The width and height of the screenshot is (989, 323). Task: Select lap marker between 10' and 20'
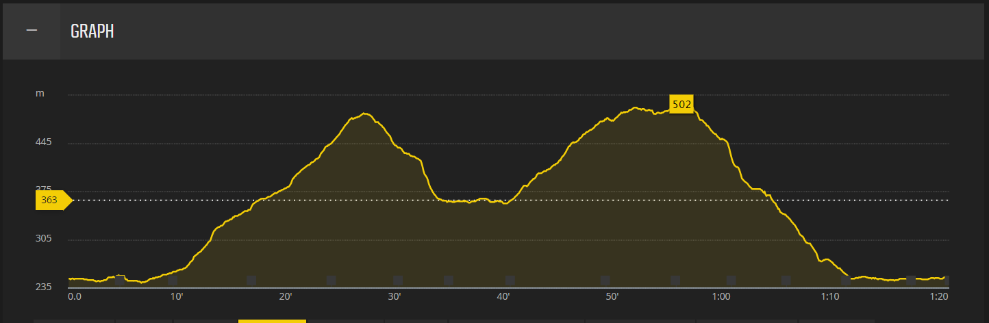point(251,280)
